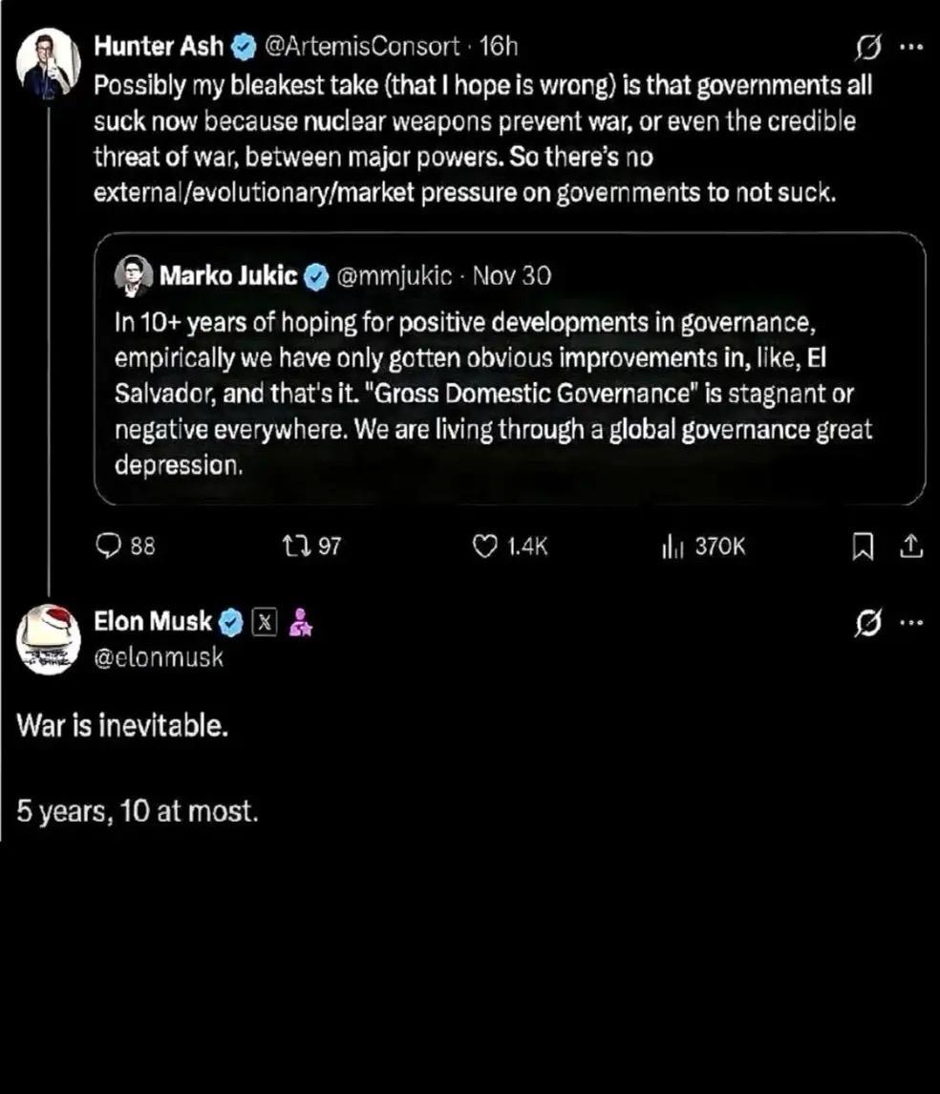Open the more options menu on Elon Musk's post
Image resolution: width=940 pixels, height=1094 pixels.
tap(911, 623)
